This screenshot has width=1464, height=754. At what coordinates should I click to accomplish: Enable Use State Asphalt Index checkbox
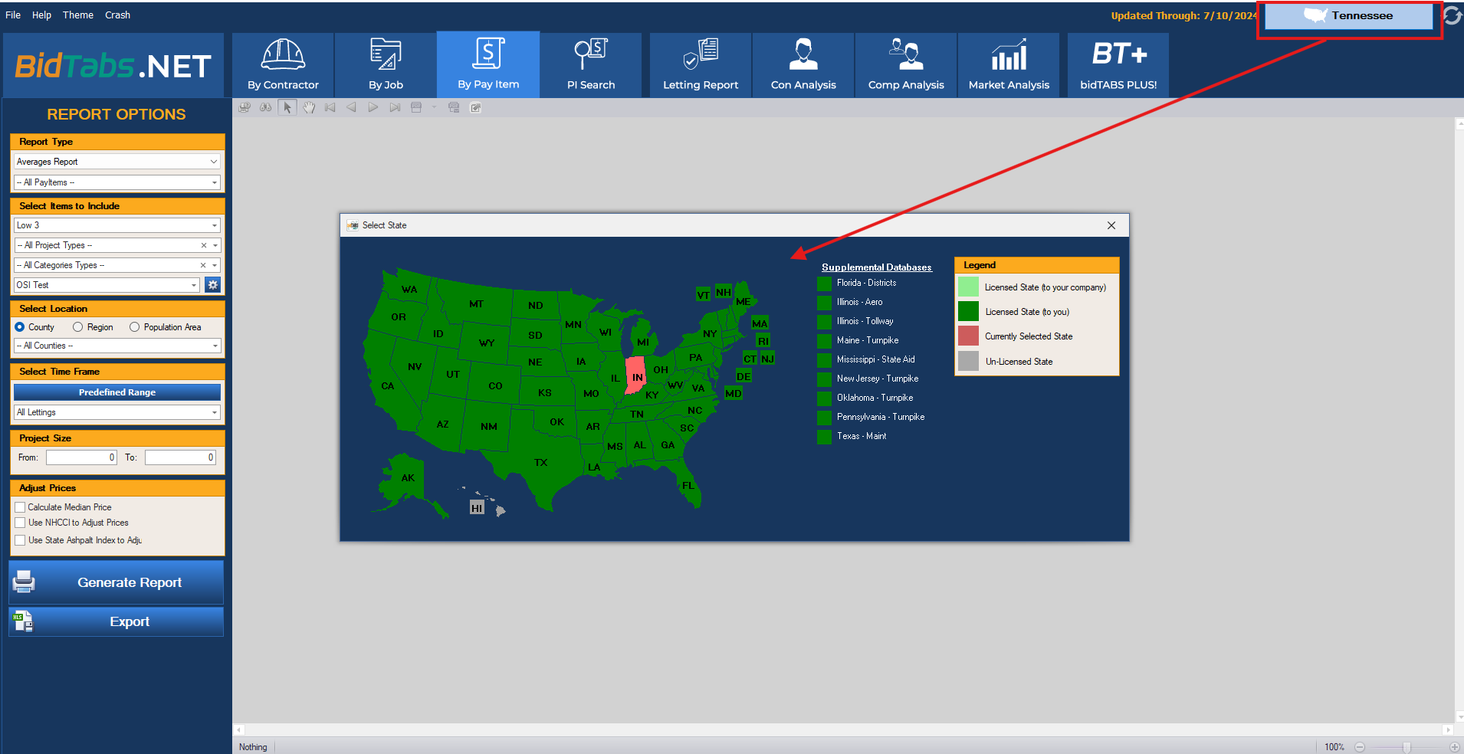[x=21, y=540]
